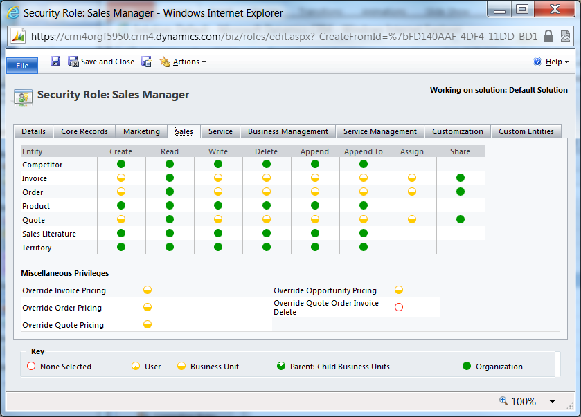The height and width of the screenshot is (417, 581).
Task: Click the Competitor entity row label
Action: pos(42,165)
